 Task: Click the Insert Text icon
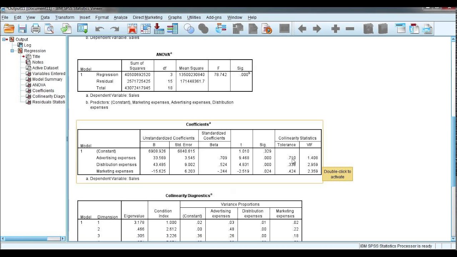click(x=427, y=29)
